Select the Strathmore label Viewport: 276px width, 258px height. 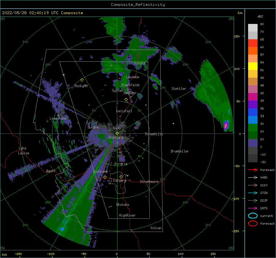[x=149, y=182]
